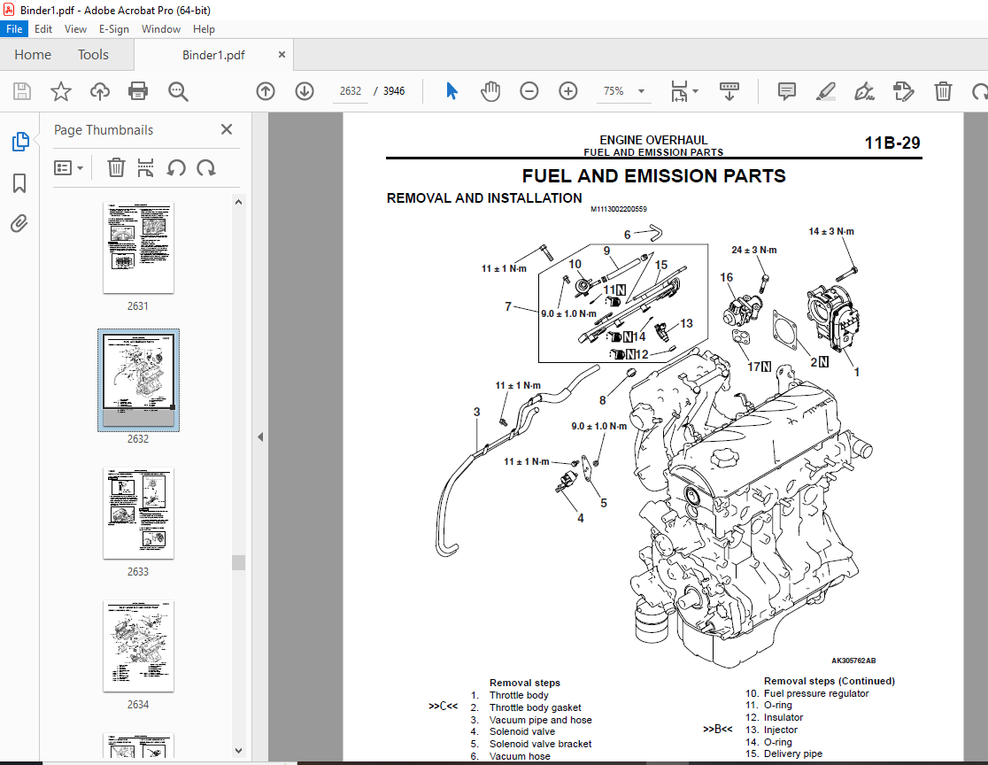The width and height of the screenshot is (988, 765).
Task: Expand fit page dropdown arrow
Action: [696, 91]
